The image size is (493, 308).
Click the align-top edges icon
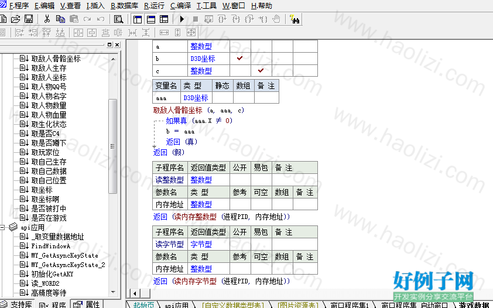pyautogui.click(x=46, y=32)
